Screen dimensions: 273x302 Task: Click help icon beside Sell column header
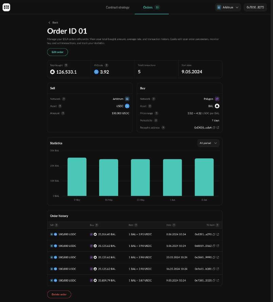[56, 225]
